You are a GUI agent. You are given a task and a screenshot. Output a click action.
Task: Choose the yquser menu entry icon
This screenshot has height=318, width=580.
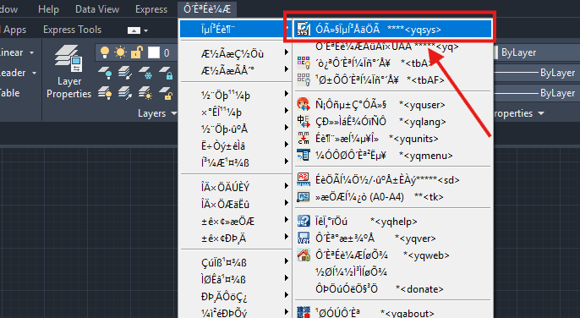tap(304, 104)
